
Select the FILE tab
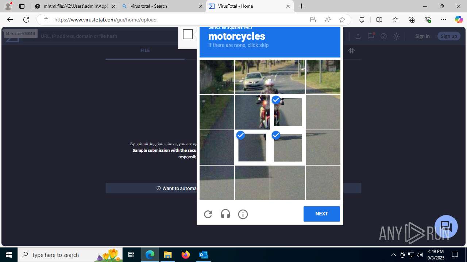(x=145, y=51)
